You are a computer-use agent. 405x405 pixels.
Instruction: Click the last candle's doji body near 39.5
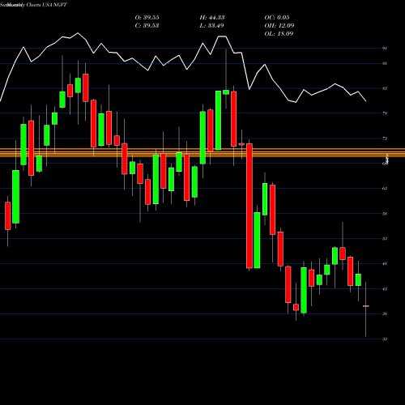pos(366,306)
